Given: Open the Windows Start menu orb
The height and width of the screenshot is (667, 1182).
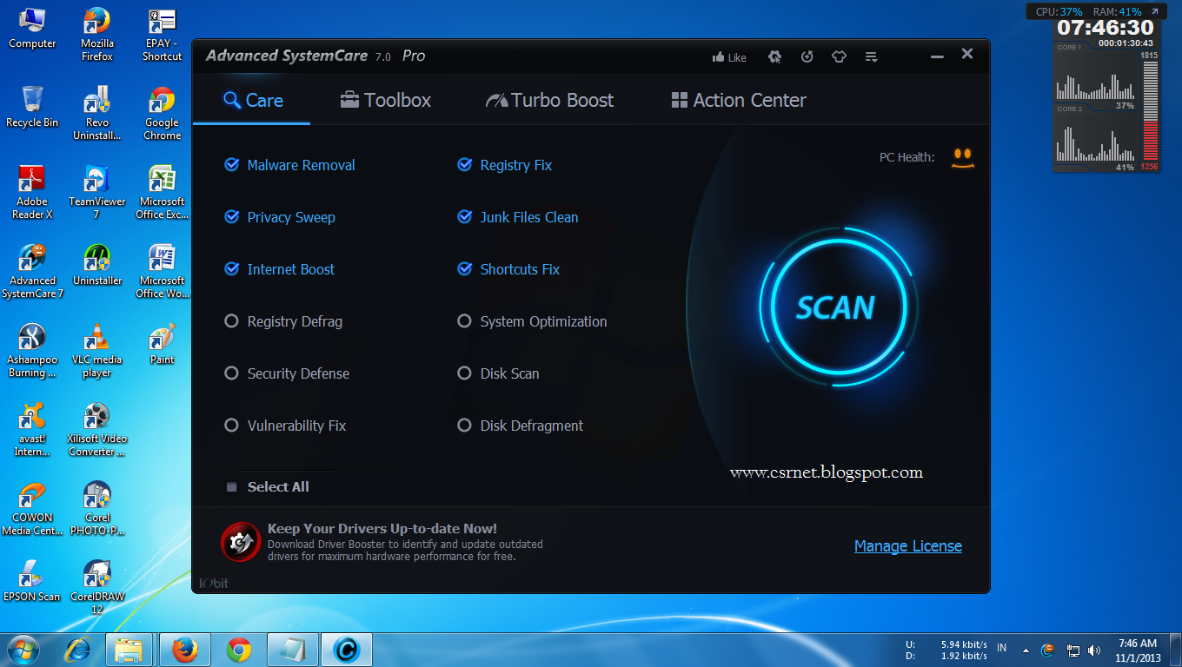Looking at the screenshot, I should click(23, 649).
